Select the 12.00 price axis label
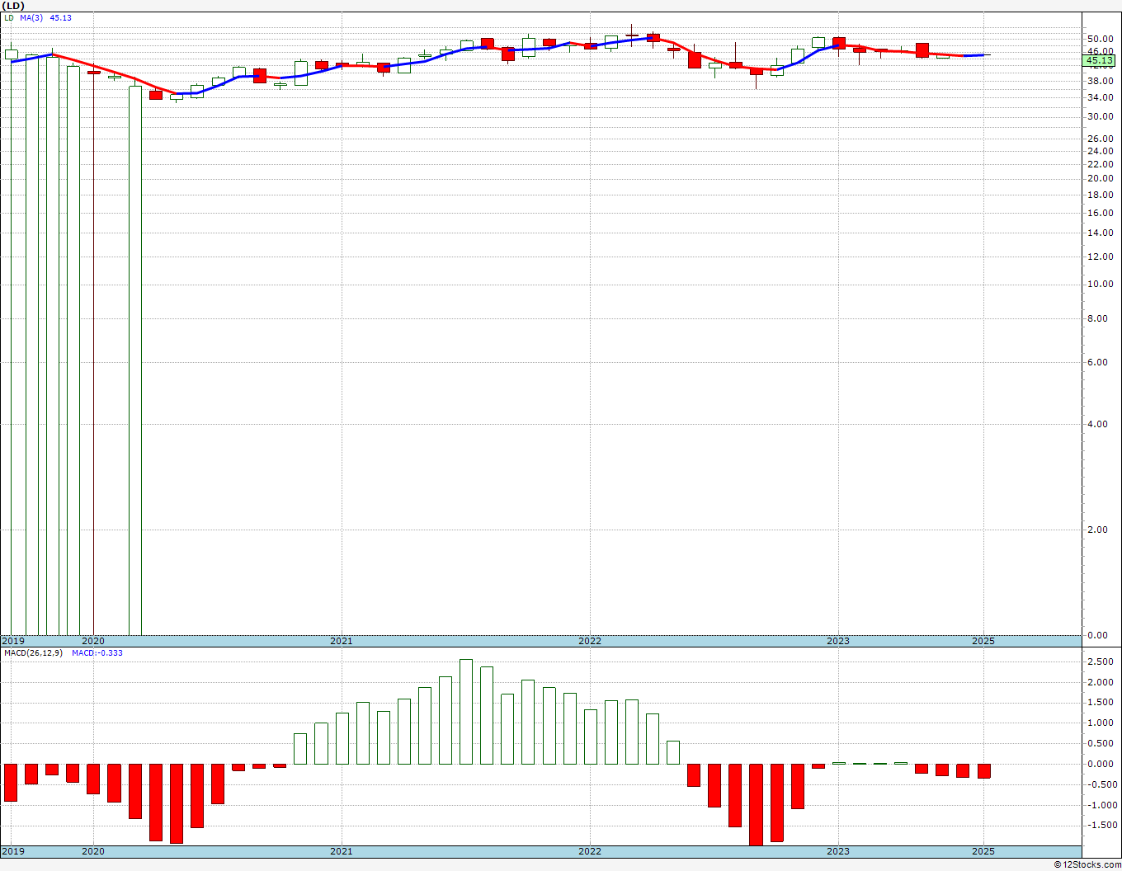Screen dimensions: 1122x871 click(x=1101, y=257)
